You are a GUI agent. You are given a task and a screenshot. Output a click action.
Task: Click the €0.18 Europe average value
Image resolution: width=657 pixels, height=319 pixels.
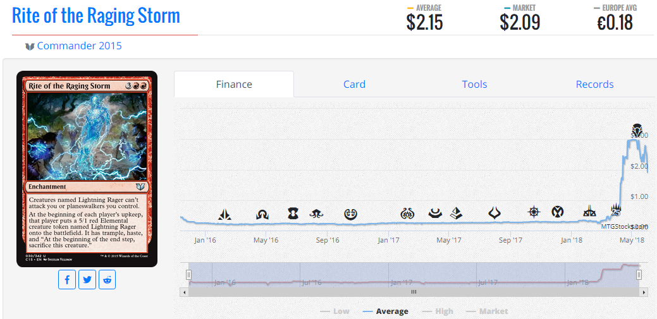coord(615,22)
